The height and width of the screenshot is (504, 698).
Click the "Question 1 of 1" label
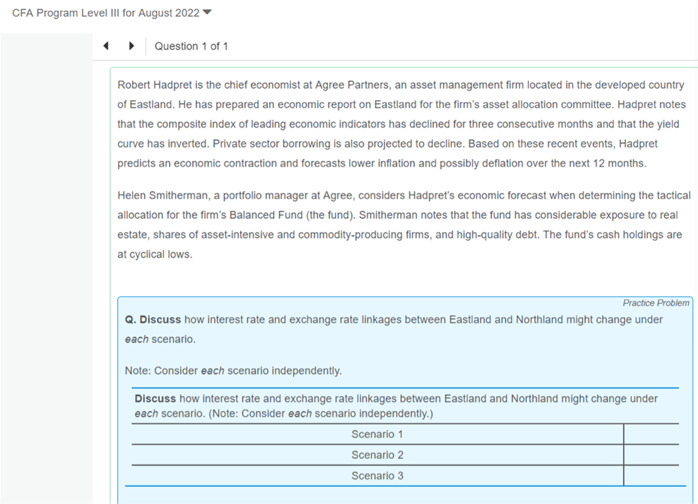[x=191, y=46]
